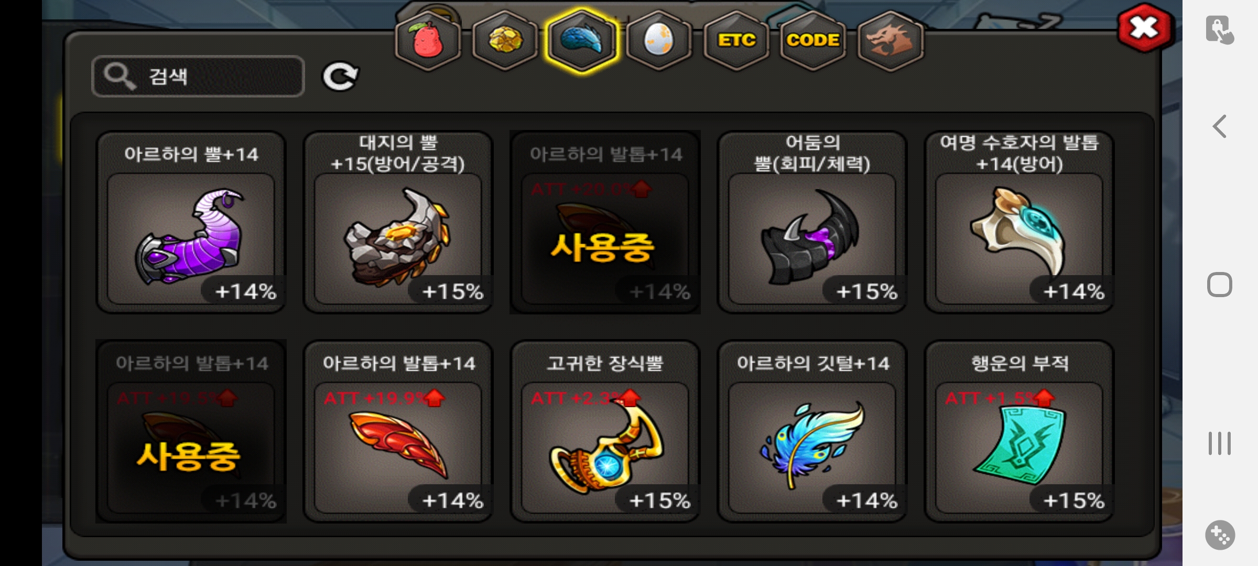
Task: Choose the black 어둠의 뿔 item
Action: tap(812, 222)
